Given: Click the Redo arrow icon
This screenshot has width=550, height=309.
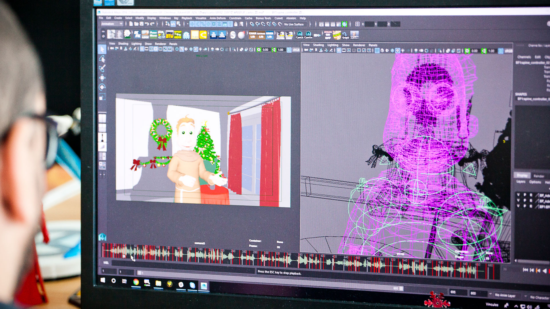Looking at the screenshot, I should 152,24.
